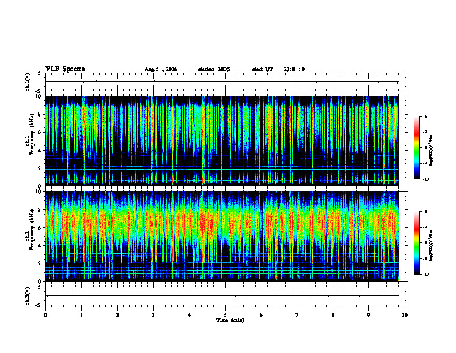The height and width of the screenshot is (353, 456).
Task: Click the 0 minute tick on time axis
Action: [45, 315]
